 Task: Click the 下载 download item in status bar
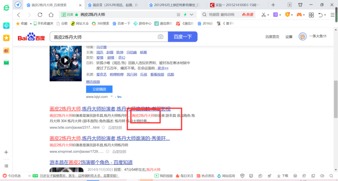[283, 176]
